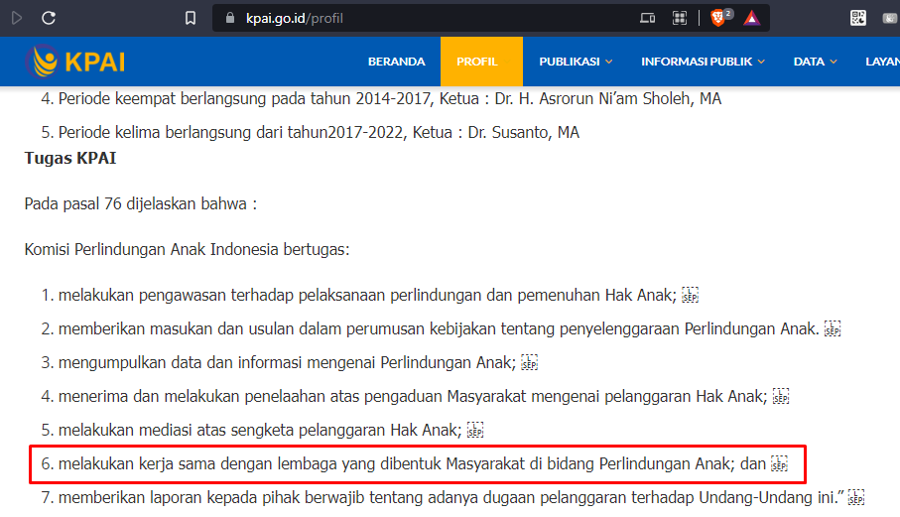Bookmark this page using bookmark icon
The image size is (900, 517).
tap(190, 19)
